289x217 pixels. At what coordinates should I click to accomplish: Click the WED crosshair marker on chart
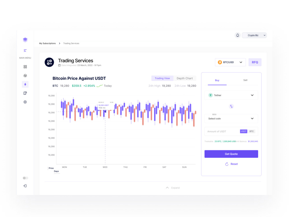click(105, 112)
